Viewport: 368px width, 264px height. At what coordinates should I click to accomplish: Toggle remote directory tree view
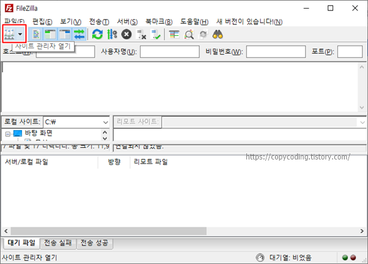[x=65, y=34]
